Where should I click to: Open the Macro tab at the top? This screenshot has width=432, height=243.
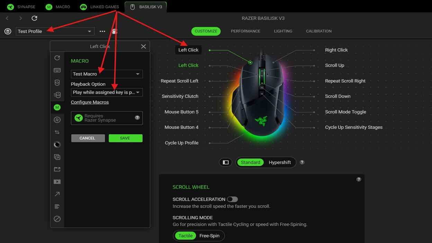pyautogui.click(x=58, y=7)
